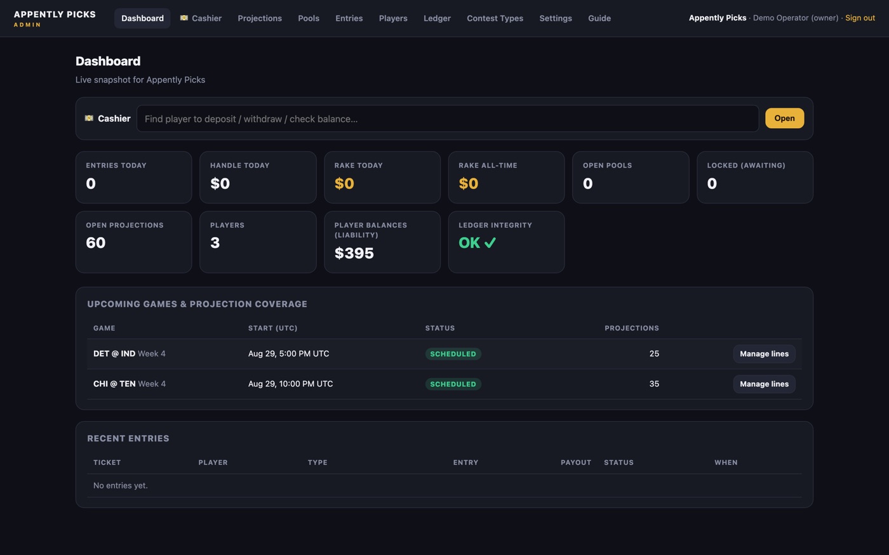Image resolution: width=889 pixels, height=555 pixels.
Task: Click the Locked (Awaiting) card
Action: click(755, 177)
